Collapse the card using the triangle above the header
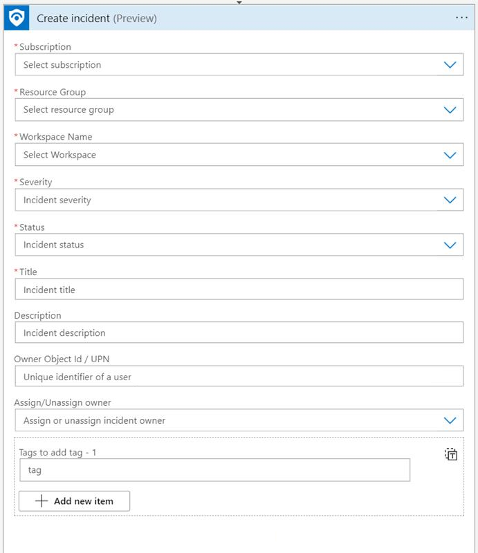Image resolution: width=478 pixels, height=553 pixels. [x=239, y=3]
